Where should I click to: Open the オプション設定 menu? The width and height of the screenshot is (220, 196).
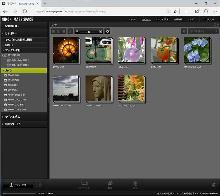[x=162, y=19]
